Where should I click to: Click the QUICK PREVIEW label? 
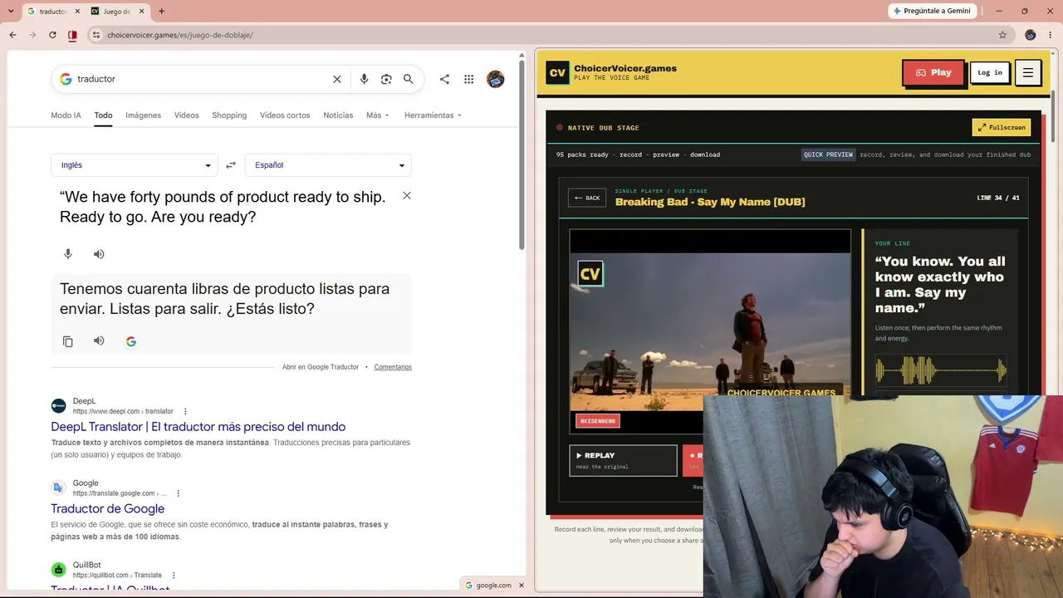(x=828, y=154)
